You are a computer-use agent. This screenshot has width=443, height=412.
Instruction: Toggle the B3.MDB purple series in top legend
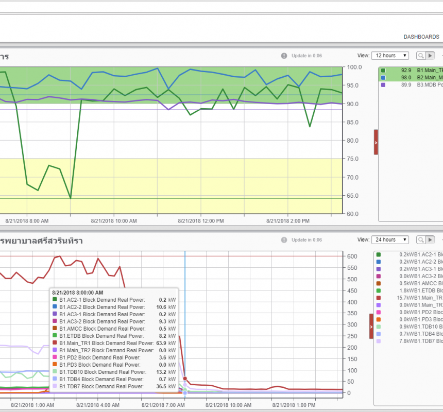click(383, 85)
